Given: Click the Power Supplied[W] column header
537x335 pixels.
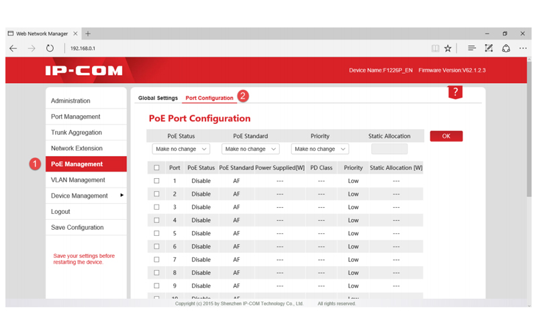Looking at the screenshot, I should point(280,168).
